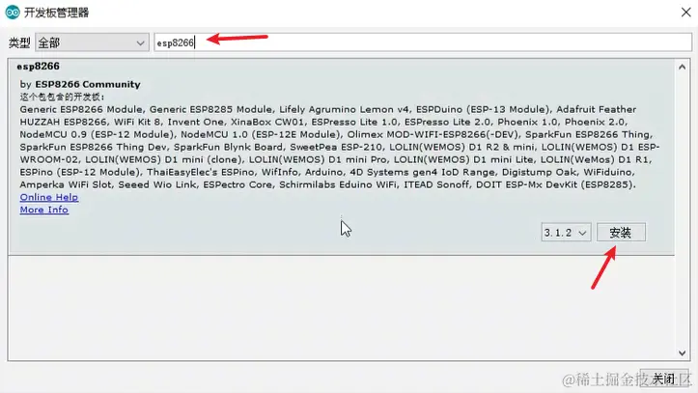The image size is (698, 393).
Task: Open the More Info link
Action: click(x=44, y=210)
